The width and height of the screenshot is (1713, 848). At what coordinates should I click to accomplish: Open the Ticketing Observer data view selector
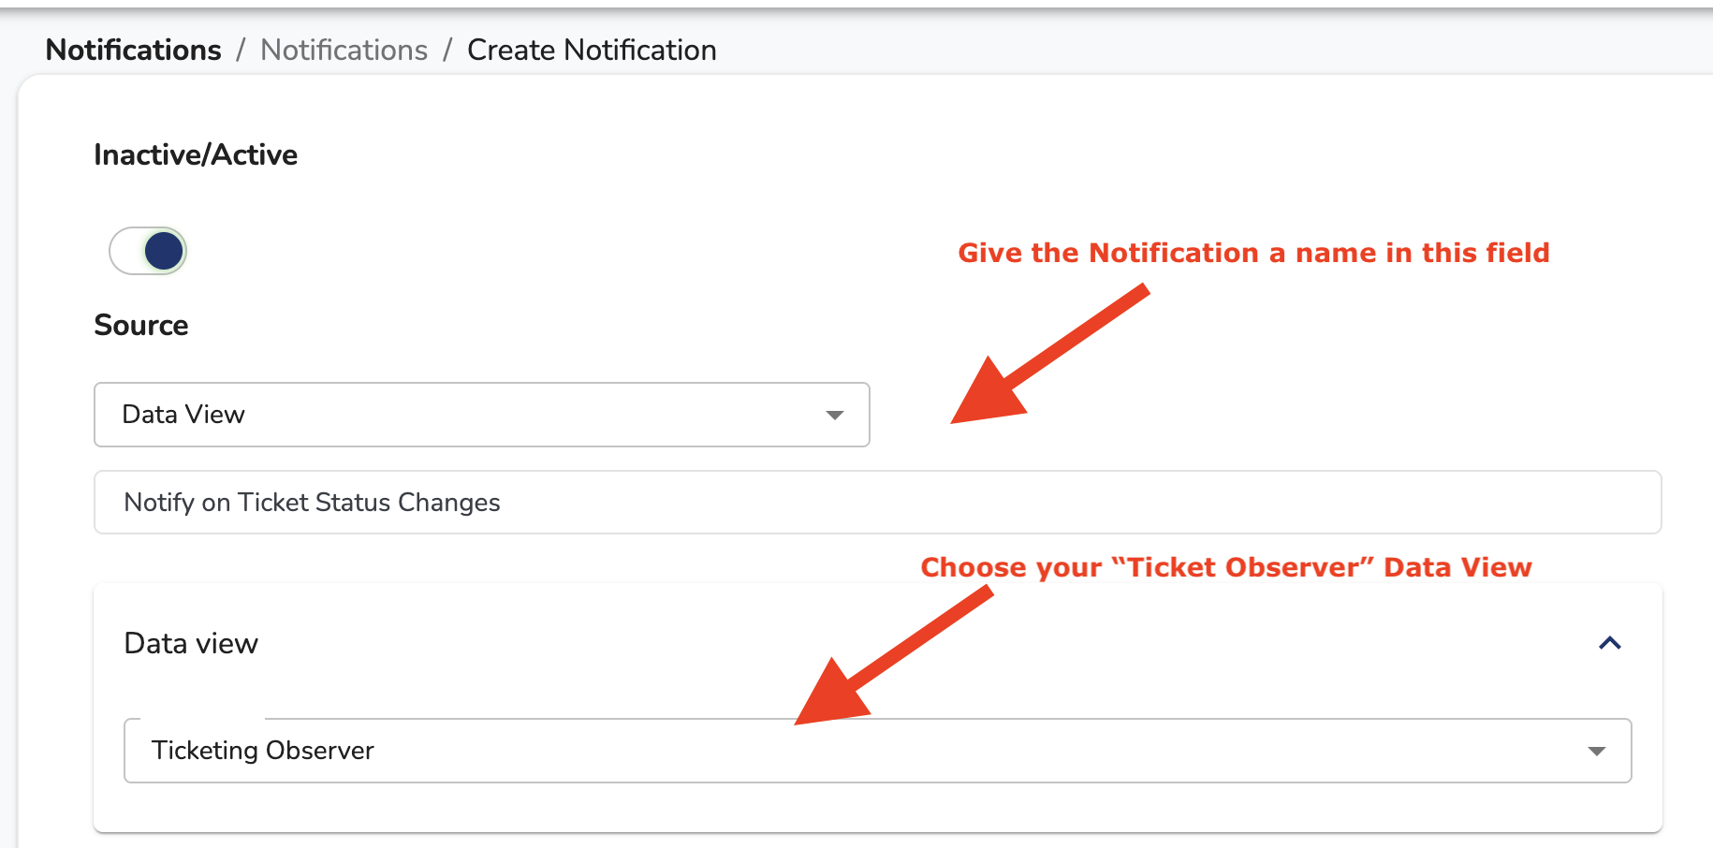click(x=878, y=751)
